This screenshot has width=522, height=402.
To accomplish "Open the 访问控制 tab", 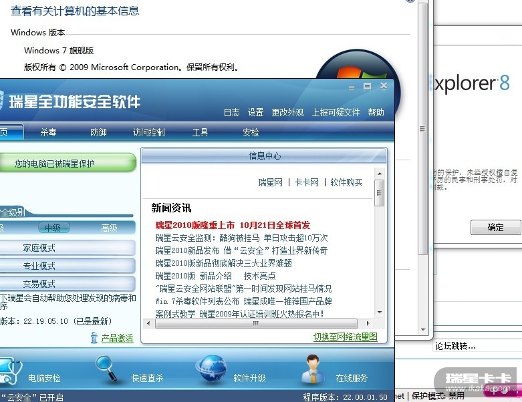I will [149, 132].
